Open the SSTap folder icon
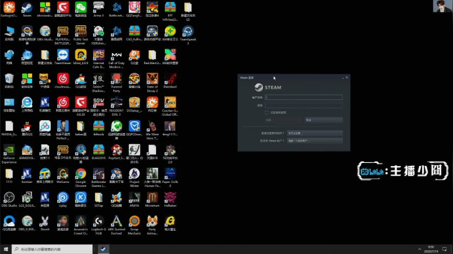The image size is (453, 254). (x=99, y=199)
